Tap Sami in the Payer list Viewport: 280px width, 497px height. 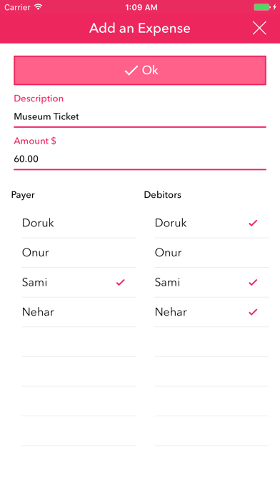[79, 282]
